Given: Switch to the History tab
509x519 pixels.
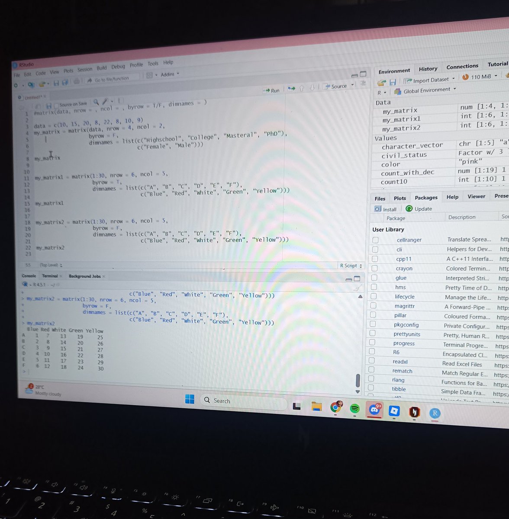Looking at the screenshot, I should click(428, 69).
